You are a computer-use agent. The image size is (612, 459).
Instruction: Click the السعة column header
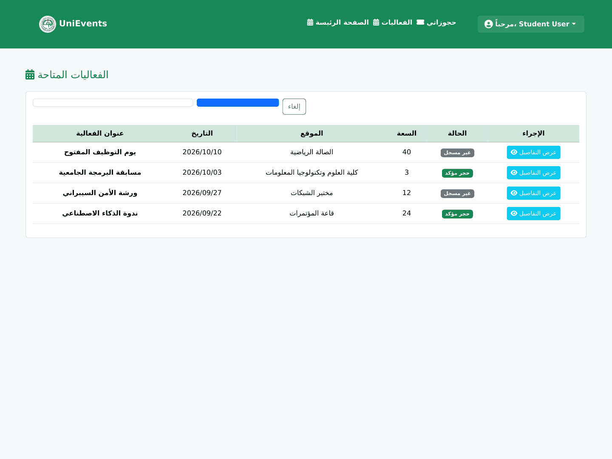pyautogui.click(x=407, y=133)
